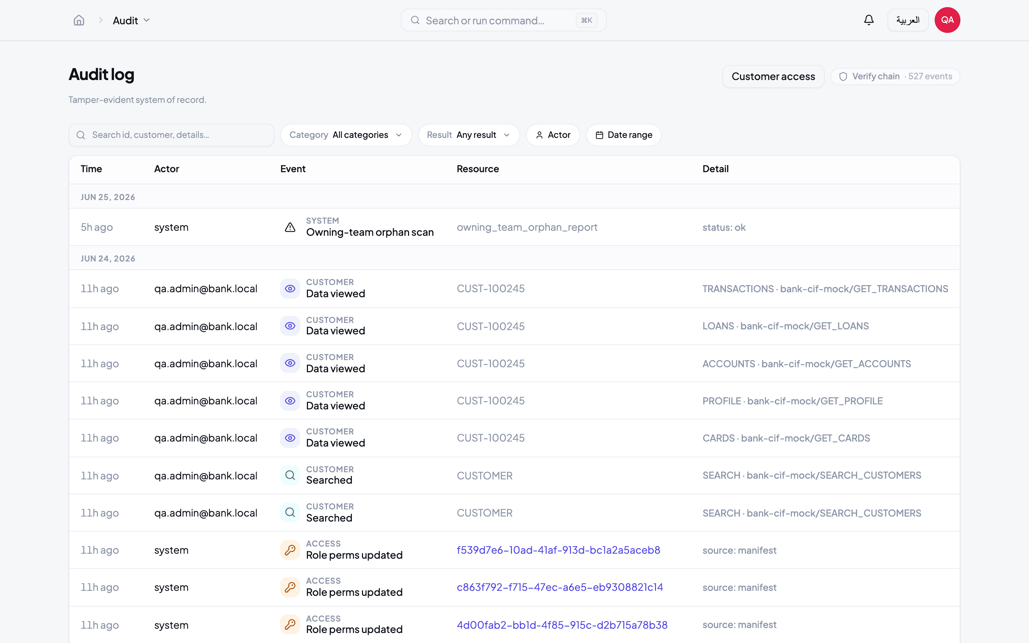Click the eye icon on the PROFILE row
The width and height of the screenshot is (1029, 643).
click(290, 400)
